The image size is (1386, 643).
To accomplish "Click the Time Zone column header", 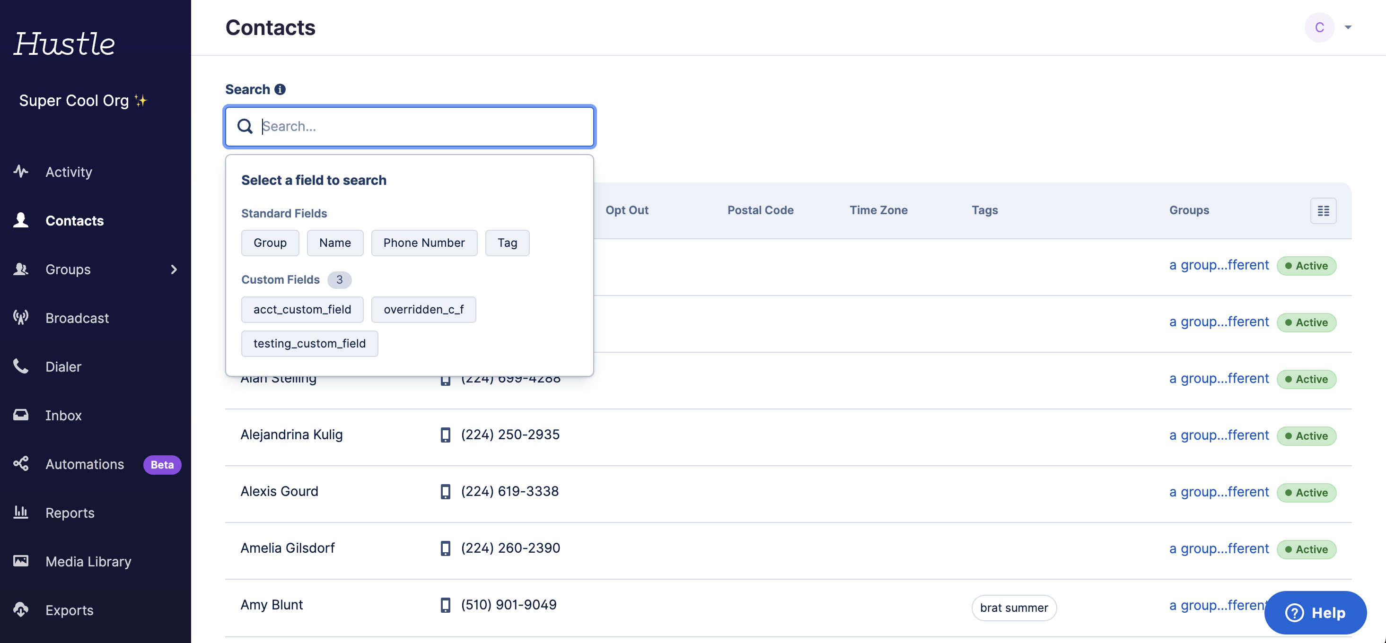I will [878, 210].
